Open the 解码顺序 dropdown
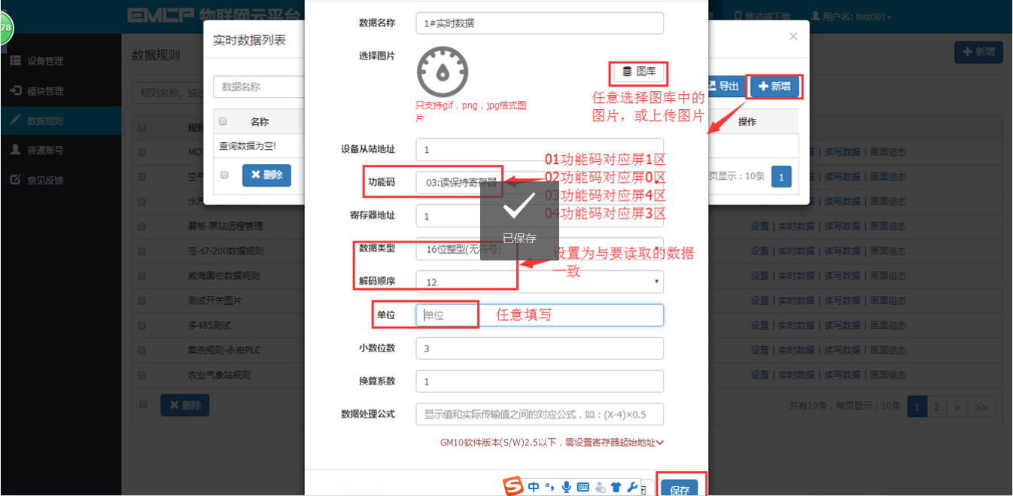1013x496 pixels. click(x=540, y=282)
